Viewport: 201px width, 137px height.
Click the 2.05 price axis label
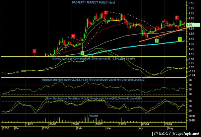tap(191, 8)
